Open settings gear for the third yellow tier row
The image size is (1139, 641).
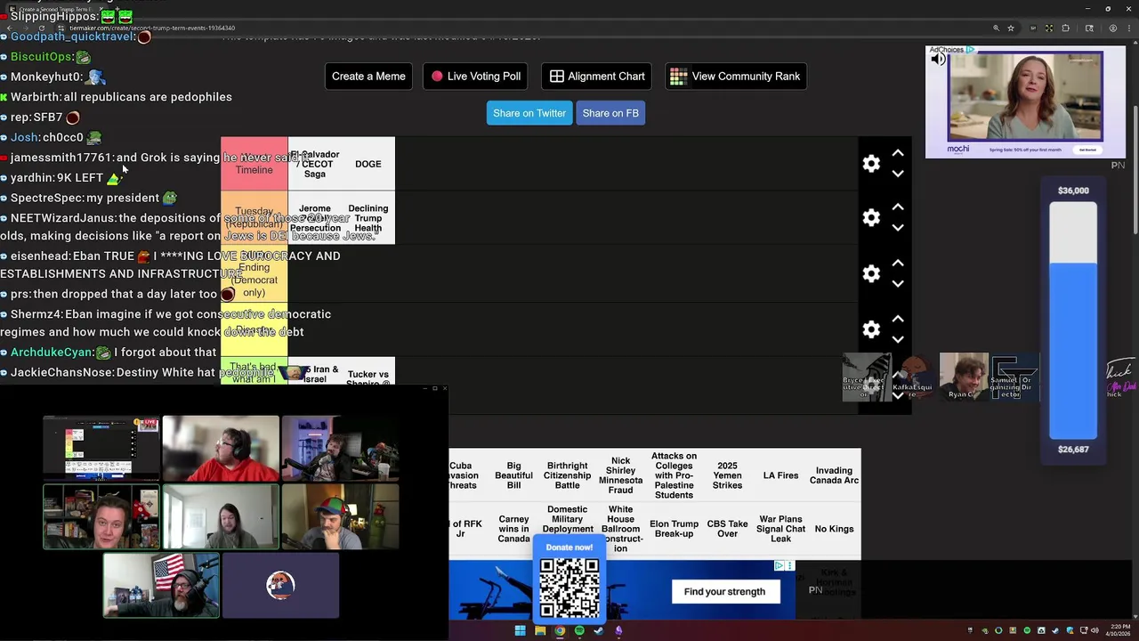pos(871,273)
